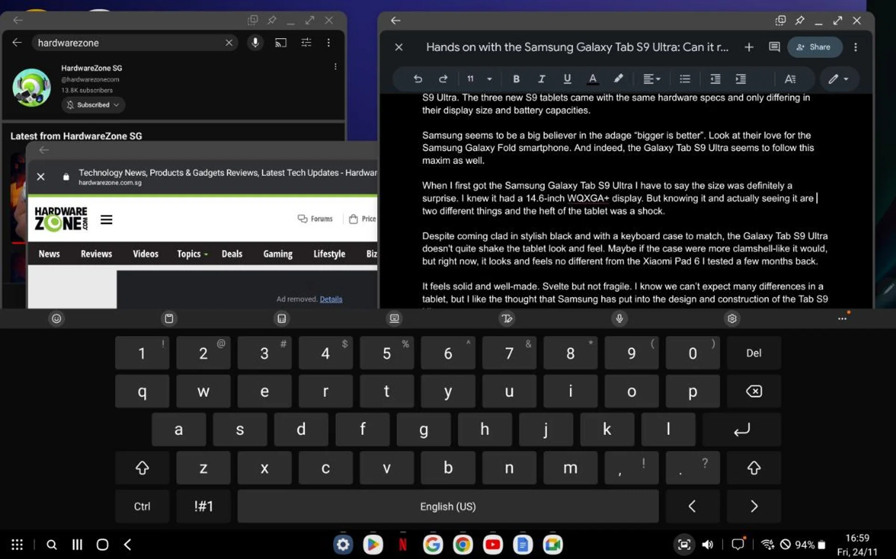Screen dimensions: 896x559
Task: Click the Share button
Action: (814, 47)
